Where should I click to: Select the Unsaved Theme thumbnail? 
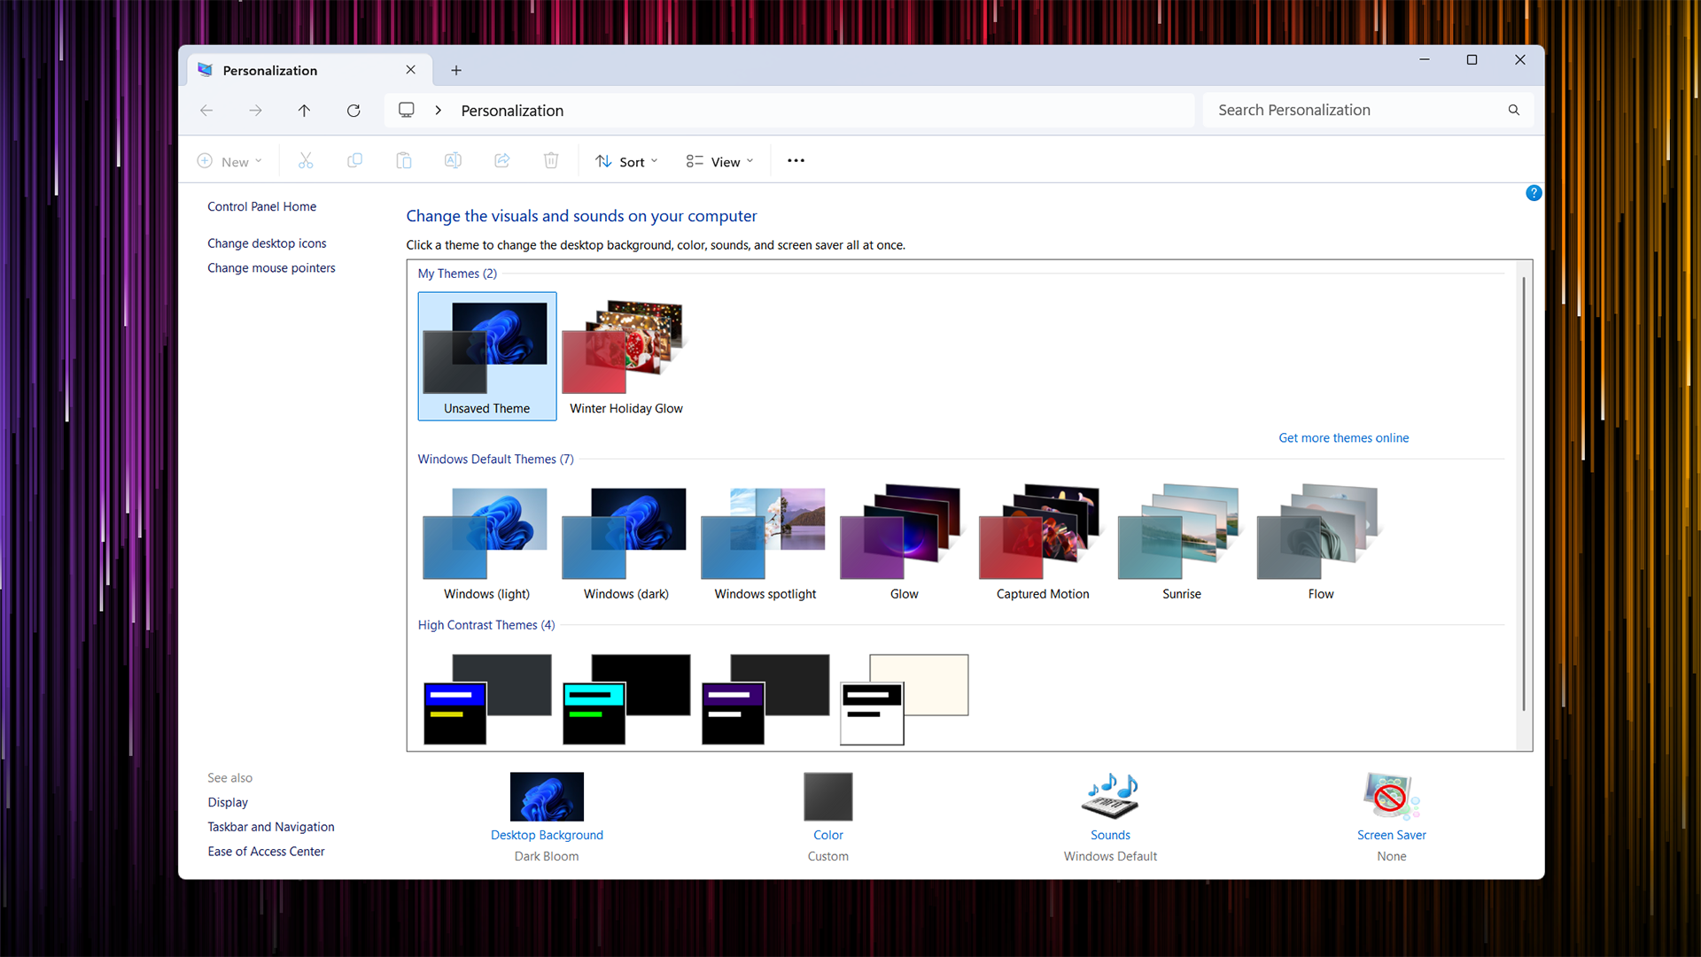[x=487, y=356]
